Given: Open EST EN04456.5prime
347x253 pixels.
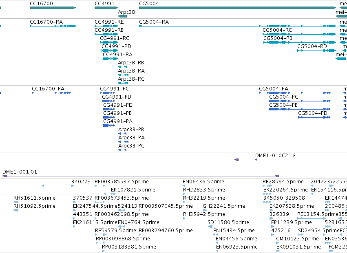Looking at the screenshot, I should click(x=217, y=243).
